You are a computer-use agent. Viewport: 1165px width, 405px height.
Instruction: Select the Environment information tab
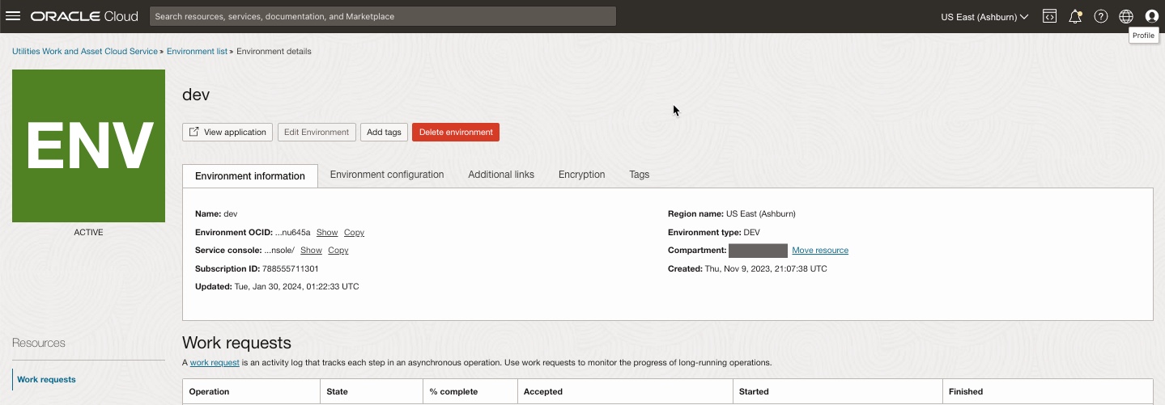pos(250,175)
